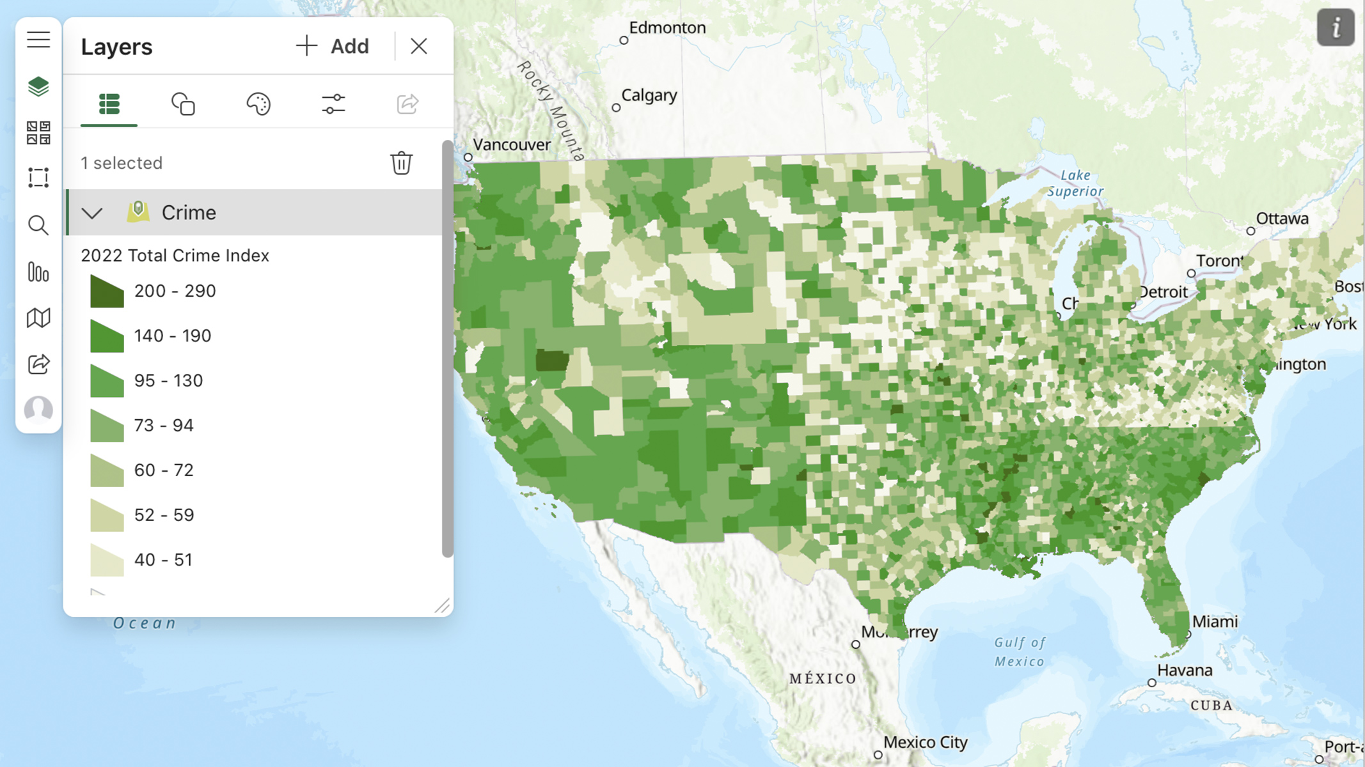Delete selected layer with trash icon
1365x767 pixels.
coord(401,163)
